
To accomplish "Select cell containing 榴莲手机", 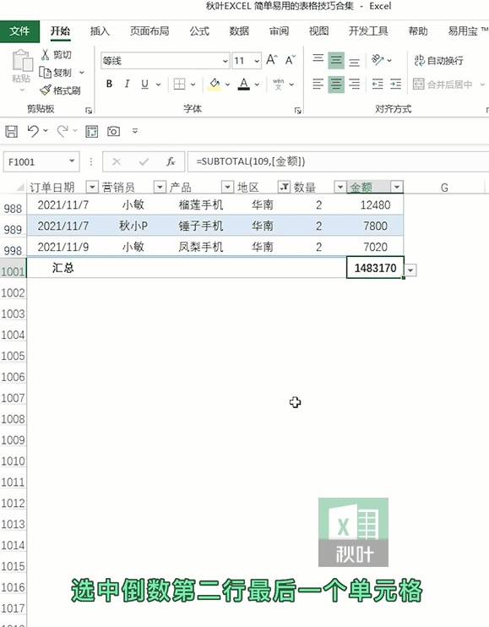I will click(x=200, y=204).
